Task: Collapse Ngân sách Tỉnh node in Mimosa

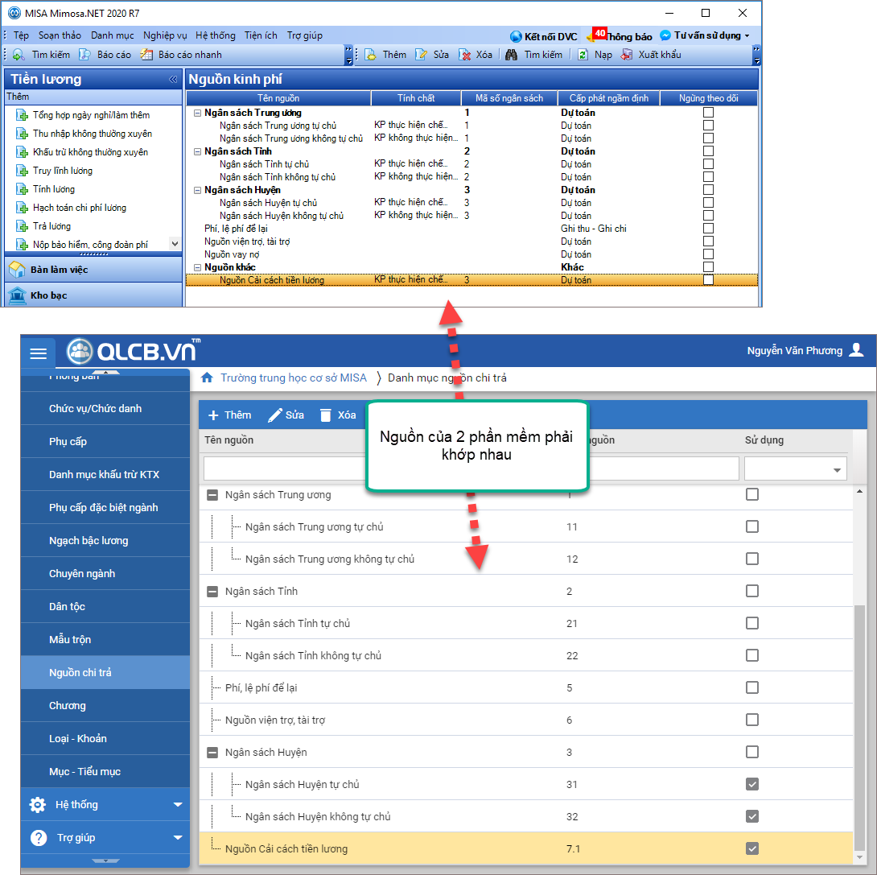Action: click(197, 151)
